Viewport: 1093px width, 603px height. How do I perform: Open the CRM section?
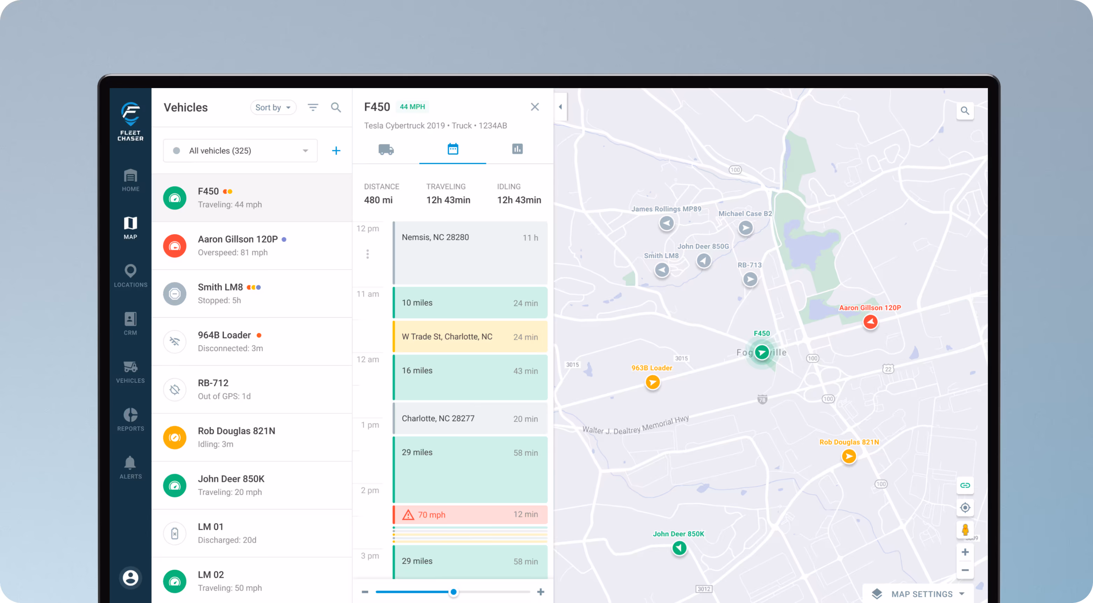[x=130, y=324]
